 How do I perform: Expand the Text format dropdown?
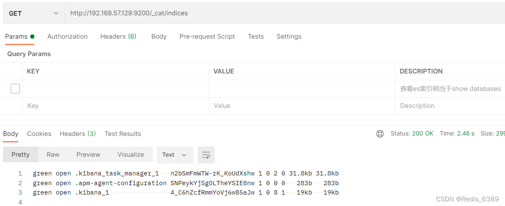coord(175,155)
